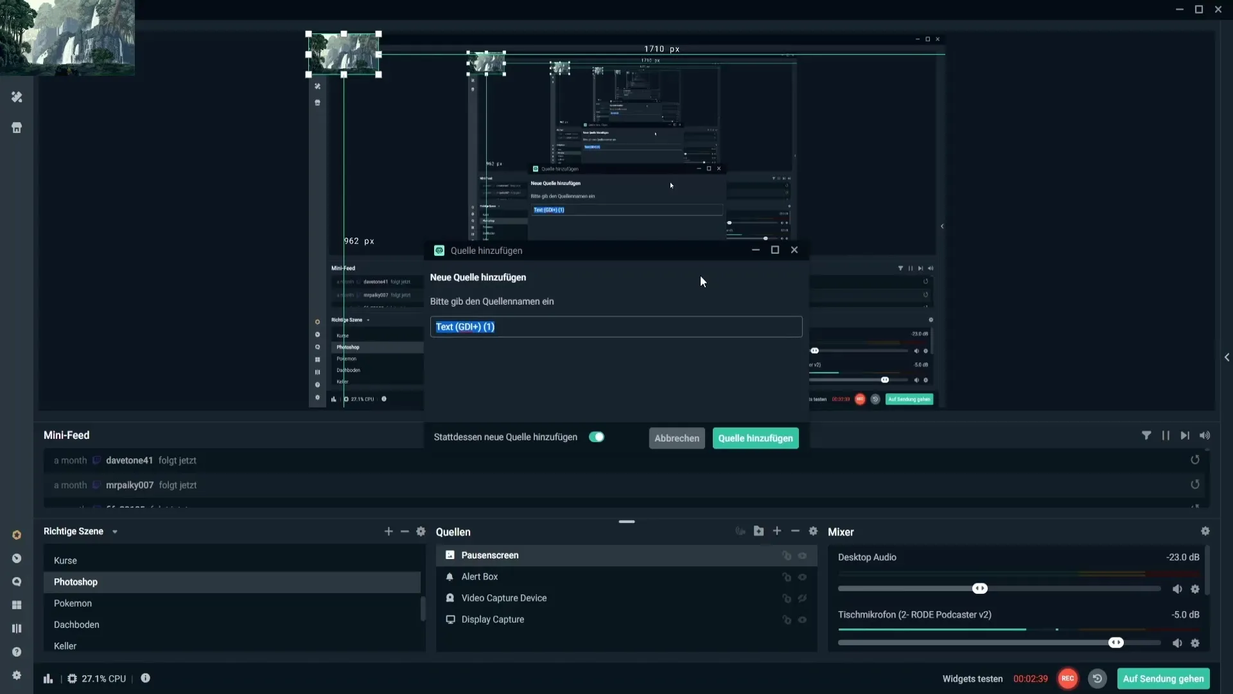
Task: Expand the Richtige Szene collection dropdown
Action: [115, 532]
